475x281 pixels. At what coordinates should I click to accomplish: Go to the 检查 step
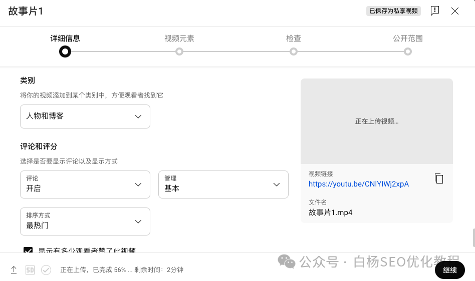293,51
